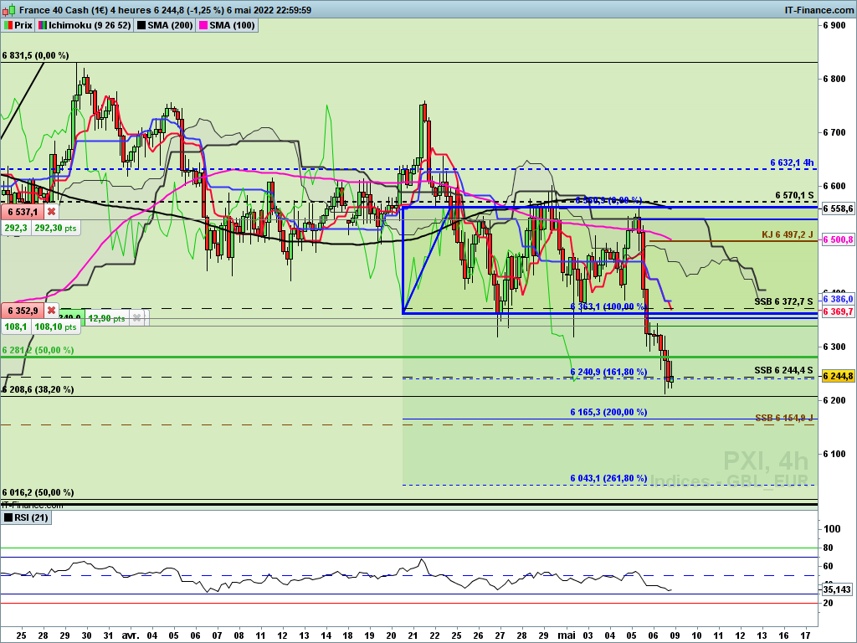Open the Prix indicator settings
Screen dimensions: 857x643
[x=18, y=25]
